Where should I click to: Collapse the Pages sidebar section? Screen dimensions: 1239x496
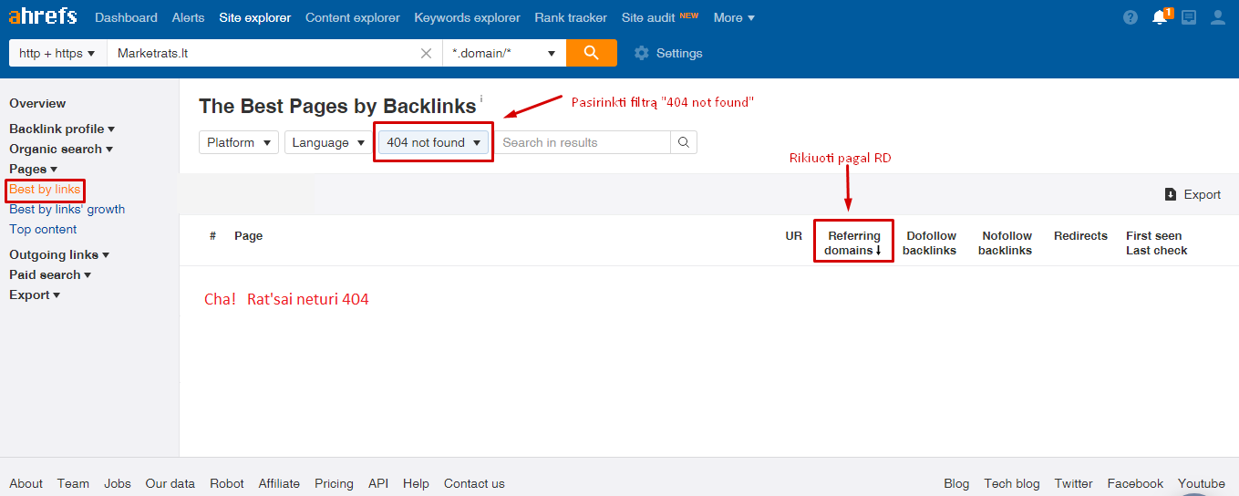pos(34,169)
